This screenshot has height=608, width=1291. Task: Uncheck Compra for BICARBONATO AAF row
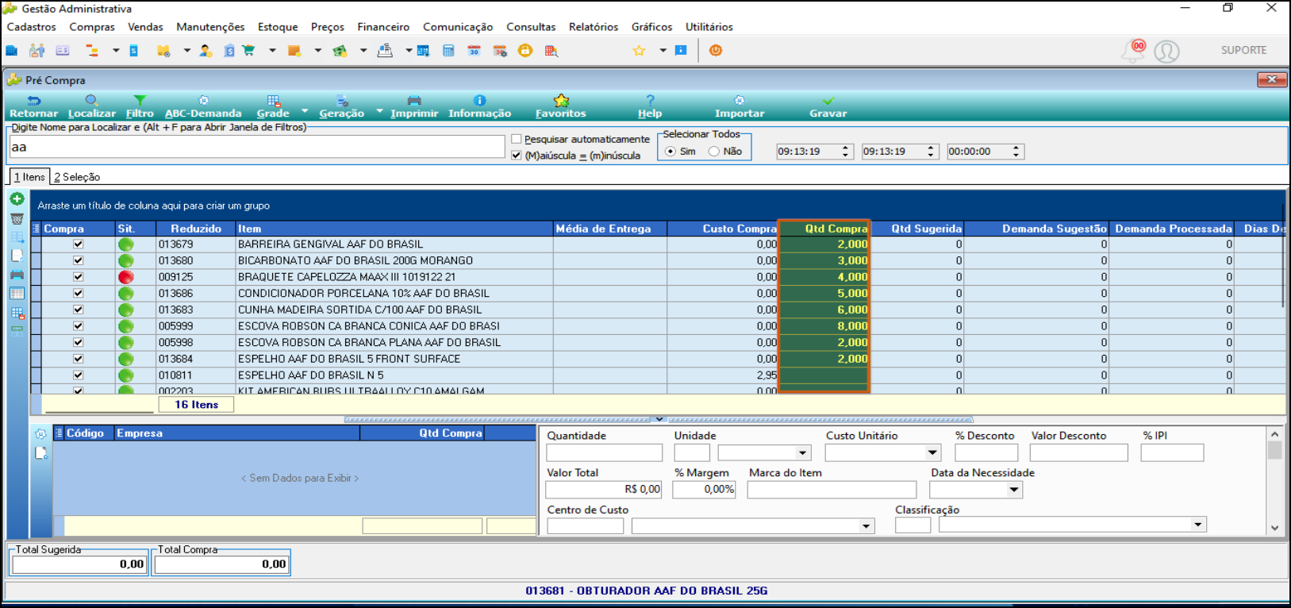click(x=78, y=260)
